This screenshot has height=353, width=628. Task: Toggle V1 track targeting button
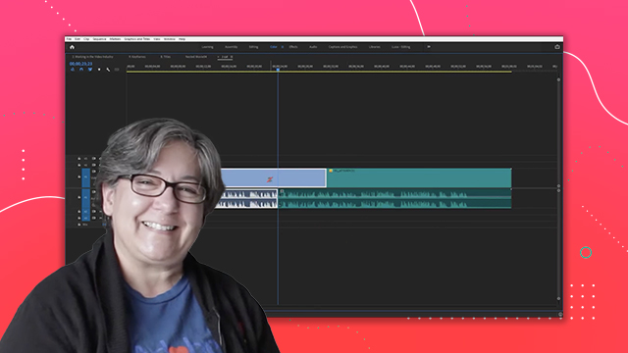tap(85, 176)
